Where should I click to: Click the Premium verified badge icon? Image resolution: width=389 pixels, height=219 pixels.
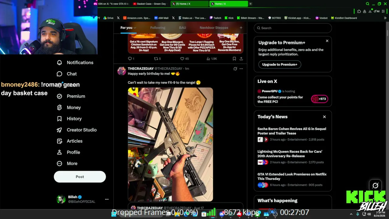60,96
